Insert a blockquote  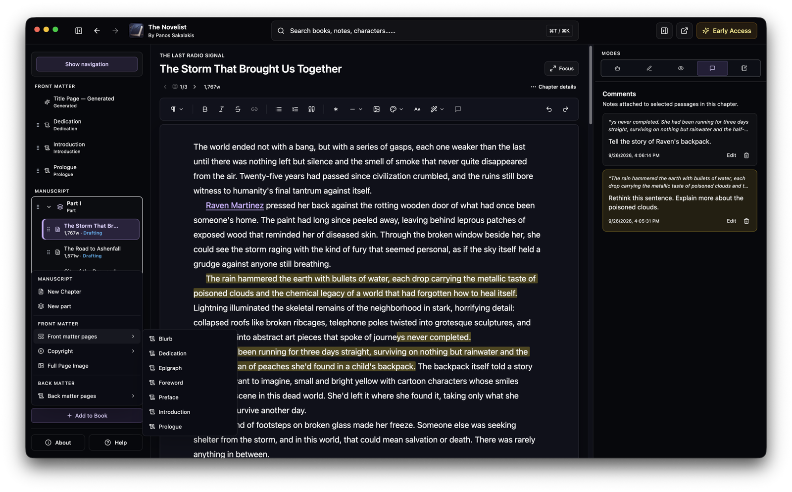pyautogui.click(x=311, y=109)
